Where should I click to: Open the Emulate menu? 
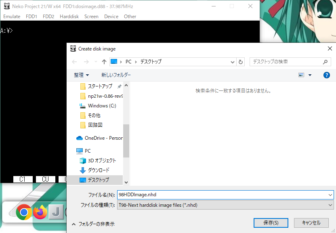(11, 17)
